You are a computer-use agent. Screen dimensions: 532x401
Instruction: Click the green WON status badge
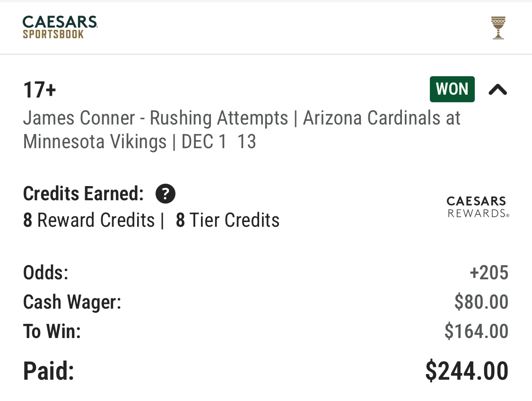(x=452, y=89)
